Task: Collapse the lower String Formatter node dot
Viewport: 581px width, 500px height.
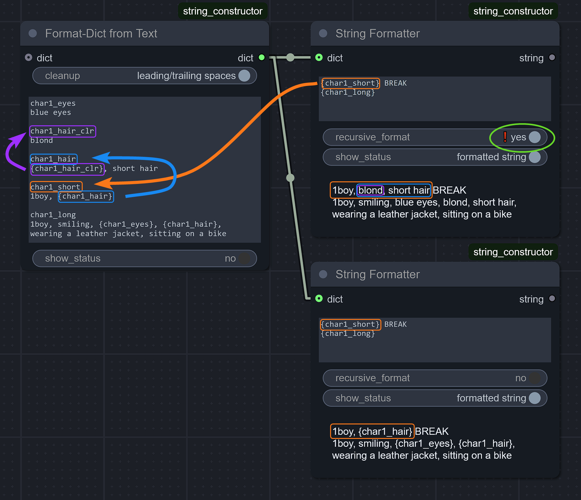Action: point(323,274)
